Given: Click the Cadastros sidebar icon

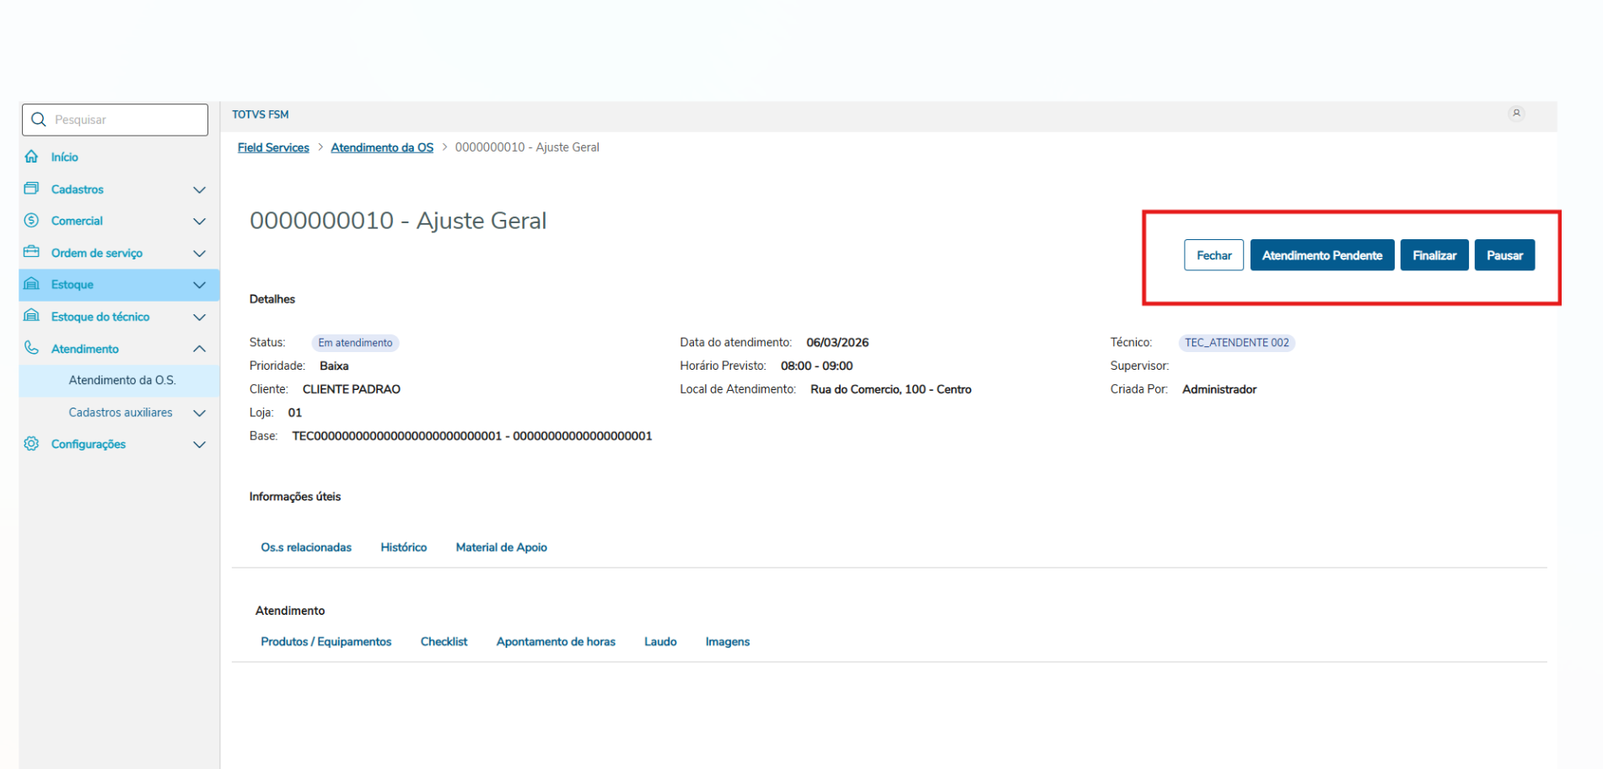Looking at the screenshot, I should coord(32,189).
